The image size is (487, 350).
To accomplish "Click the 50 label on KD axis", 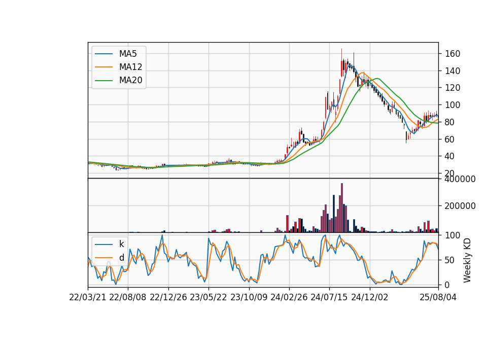I will [x=450, y=260].
